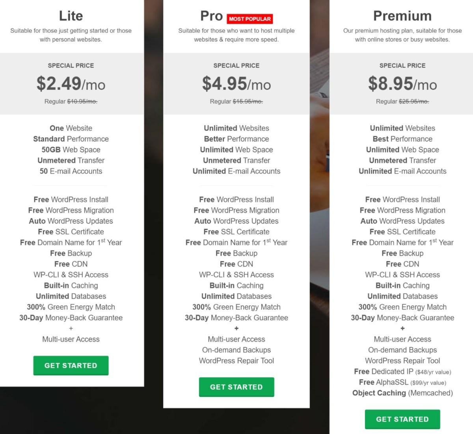Click Get Started under Lite plan

click(71, 365)
